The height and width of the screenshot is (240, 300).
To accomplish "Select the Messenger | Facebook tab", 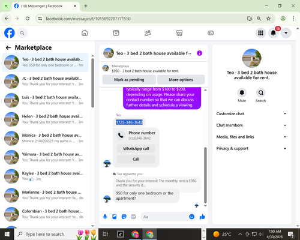I will (x=46, y=6).
